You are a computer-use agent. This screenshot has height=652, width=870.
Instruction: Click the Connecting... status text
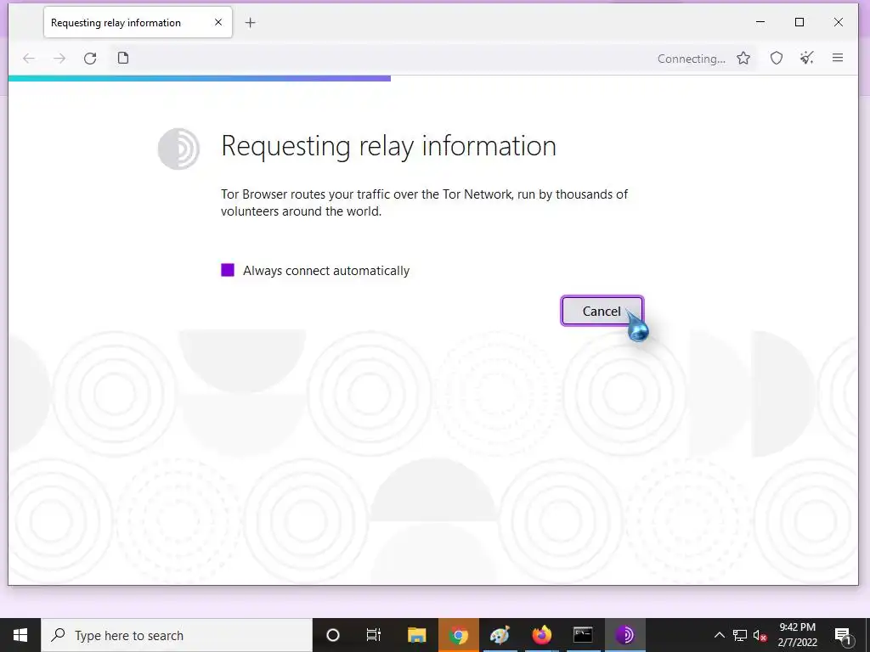pos(692,59)
